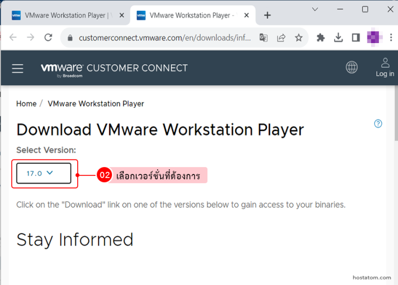Image resolution: width=398 pixels, height=285 pixels.
Task: Open the help question mark icon
Action: point(378,124)
